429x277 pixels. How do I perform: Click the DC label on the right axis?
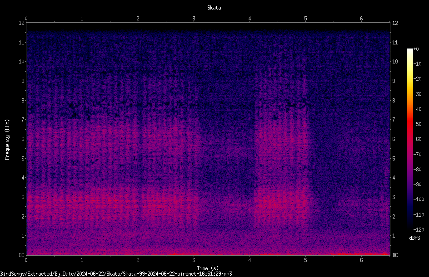coord(395,255)
